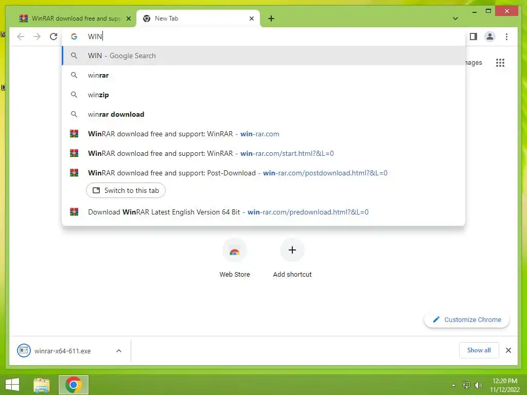Click the Images link at top right
The image size is (527, 395).
tap(473, 63)
